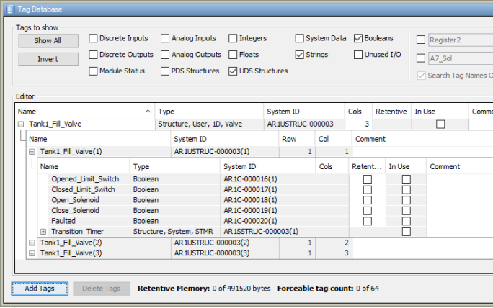Collapse the Tank1_Fill_Valve root node

21,124
